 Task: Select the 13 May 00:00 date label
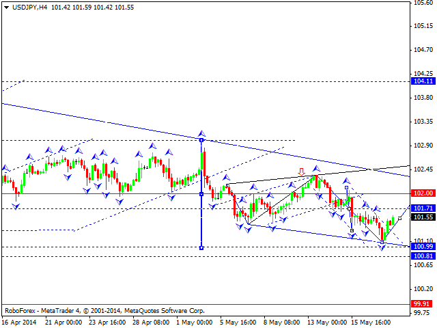point(329,321)
